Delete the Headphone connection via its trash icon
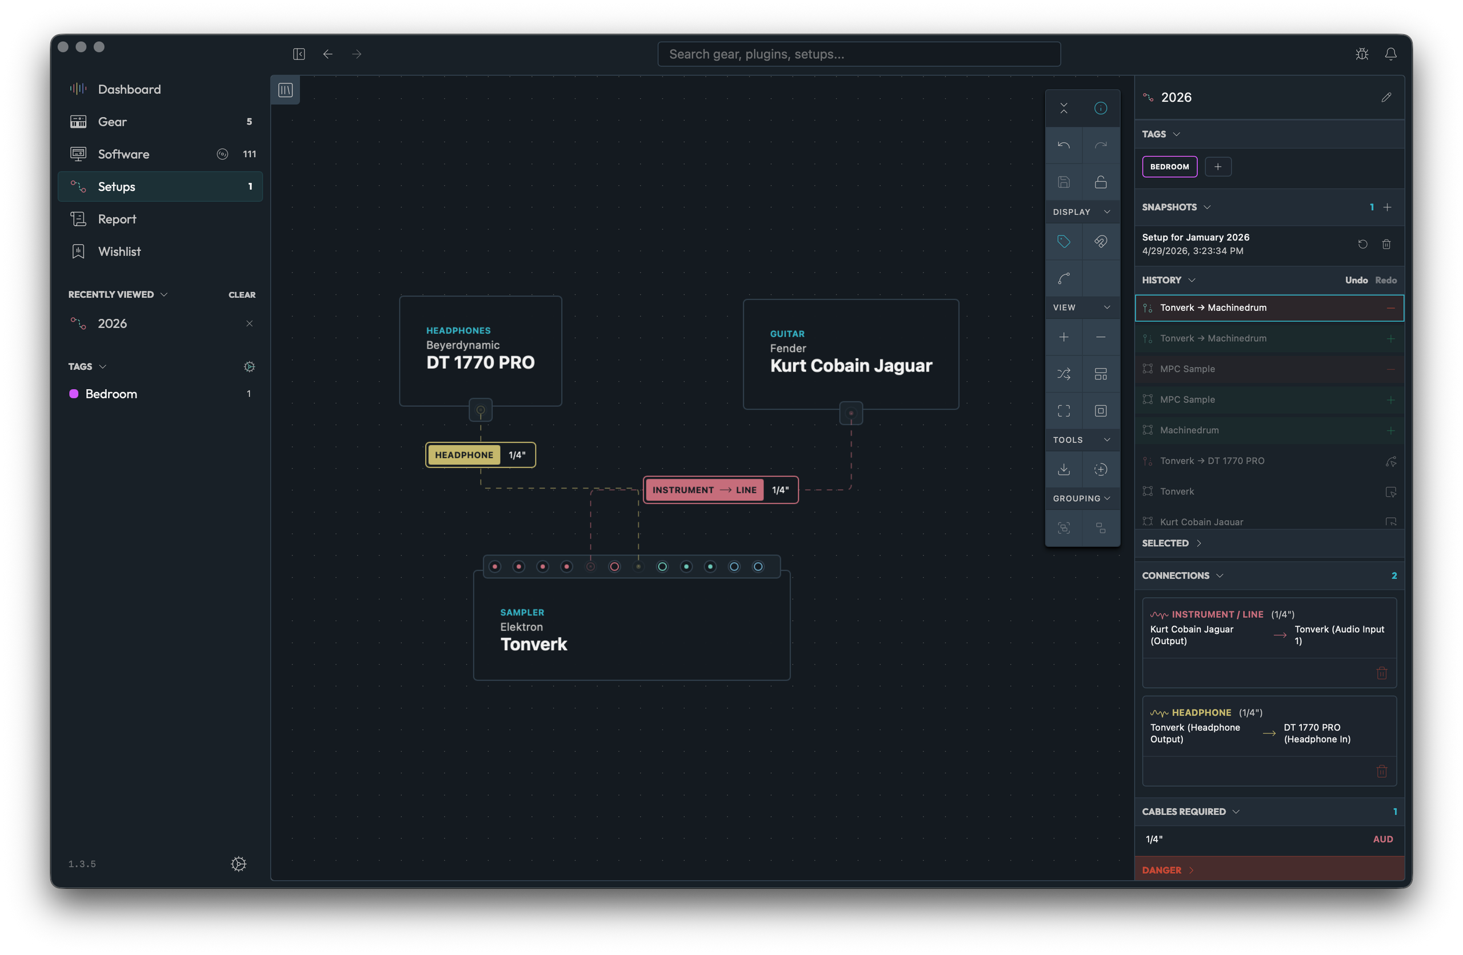The width and height of the screenshot is (1463, 955). pos(1381,771)
